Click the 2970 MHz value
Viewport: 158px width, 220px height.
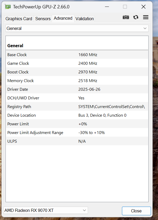88,72
